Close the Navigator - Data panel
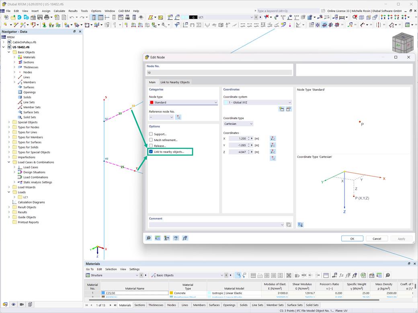The width and height of the screenshot is (418, 313). pos(80,31)
